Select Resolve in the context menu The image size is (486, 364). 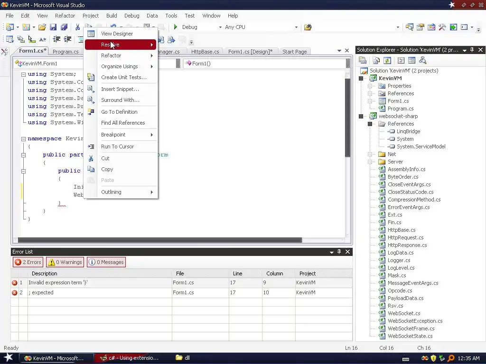coord(121,45)
